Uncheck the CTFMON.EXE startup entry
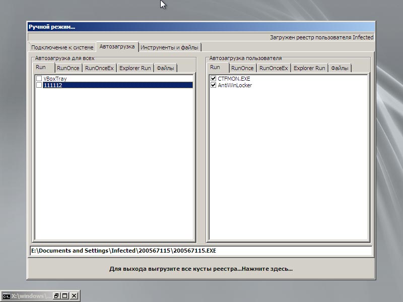 coord(213,79)
